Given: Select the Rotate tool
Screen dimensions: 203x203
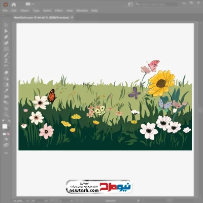Looking at the screenshot, I should 6,66.
